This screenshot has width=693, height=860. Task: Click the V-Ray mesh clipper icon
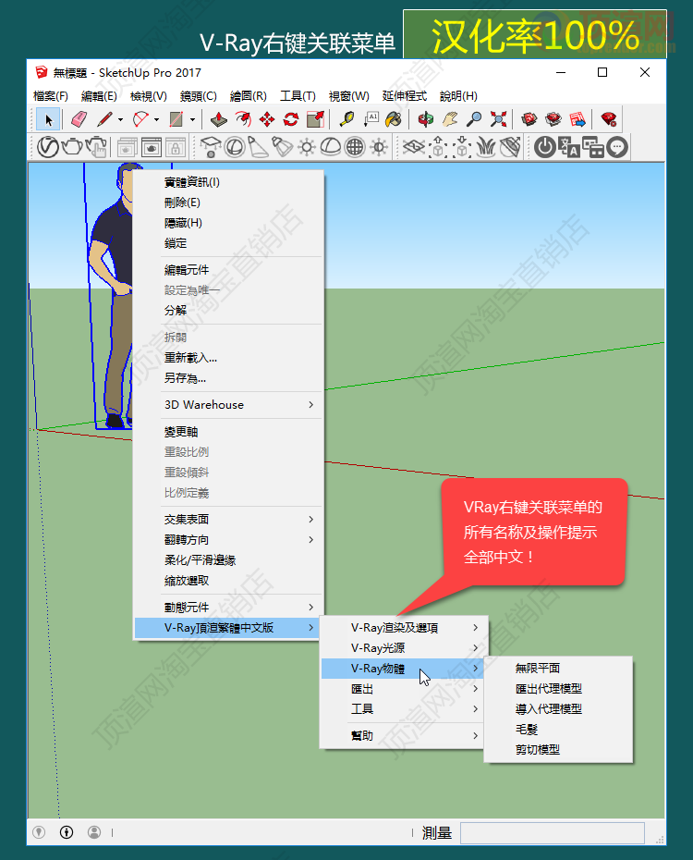(510, 148)
